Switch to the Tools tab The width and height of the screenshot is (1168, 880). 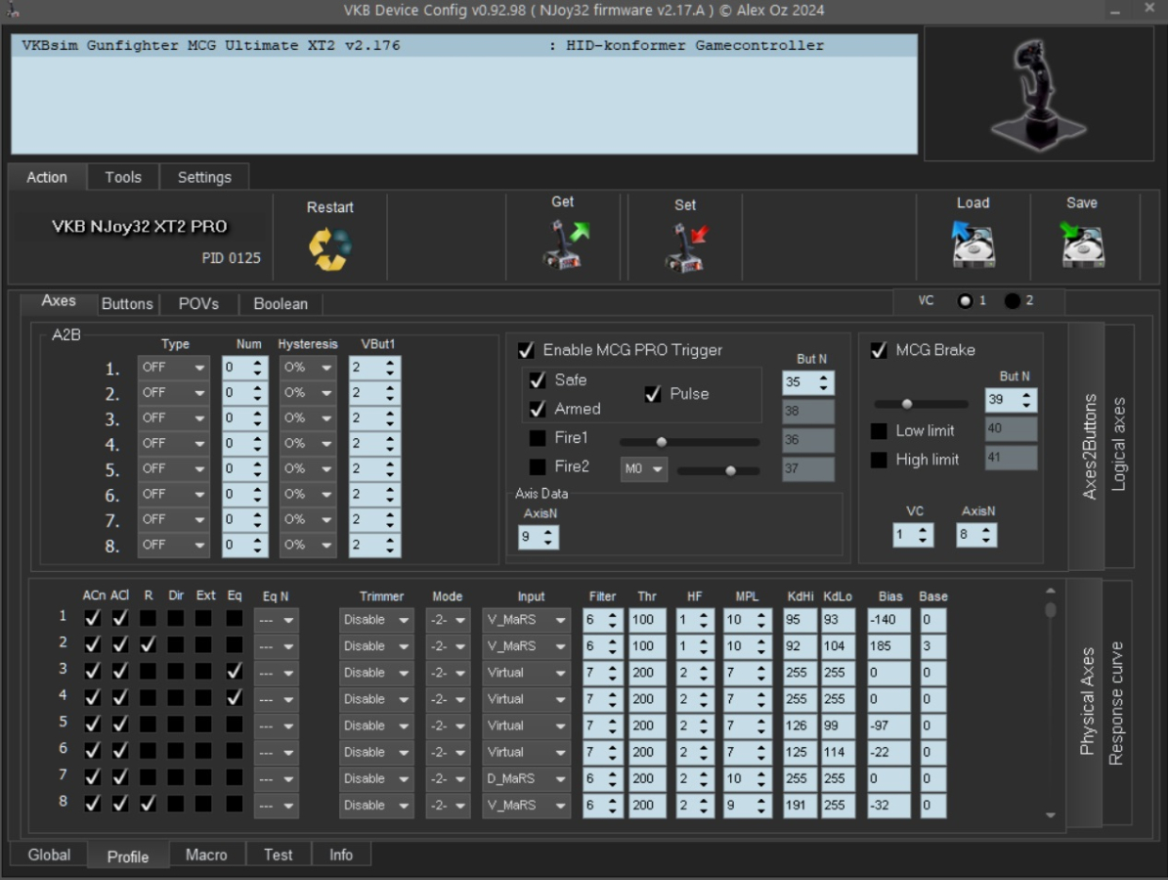[123, 177]
